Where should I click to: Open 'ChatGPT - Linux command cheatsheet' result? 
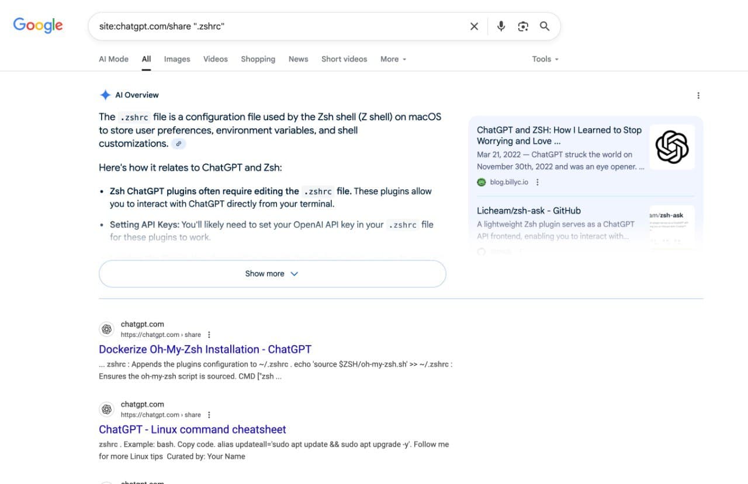[x=192, y=429]
